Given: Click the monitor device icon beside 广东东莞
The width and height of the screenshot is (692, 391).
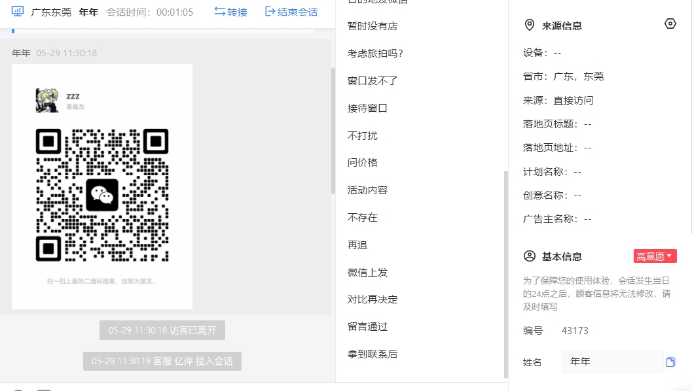Looking at the screenshot, I should coord(18,12).
